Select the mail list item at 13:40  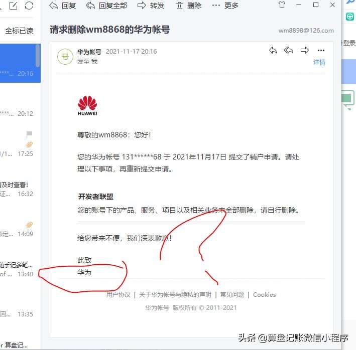[x=20, y=264]
